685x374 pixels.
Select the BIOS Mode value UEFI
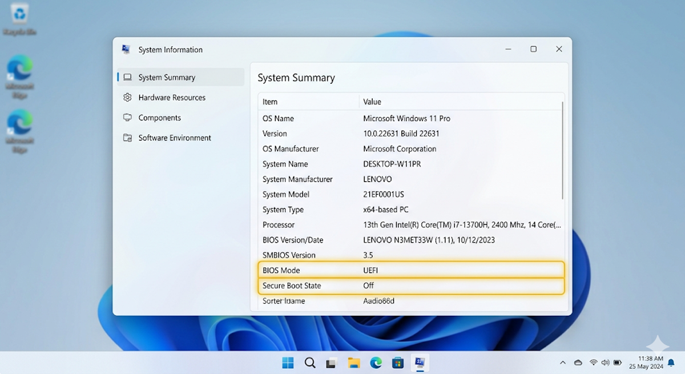point(370,271)
